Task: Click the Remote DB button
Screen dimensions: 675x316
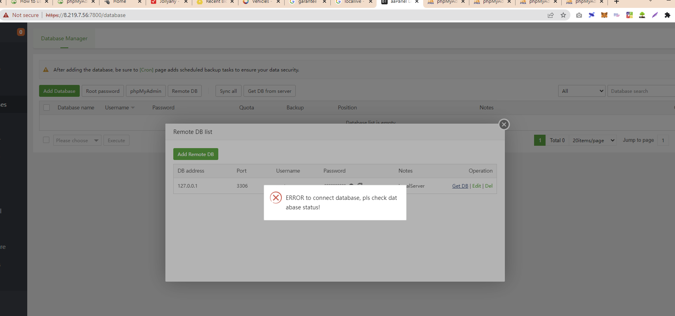Action: 185,91
